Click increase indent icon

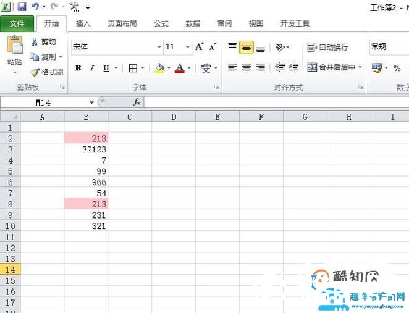click(x=293, y=67)
